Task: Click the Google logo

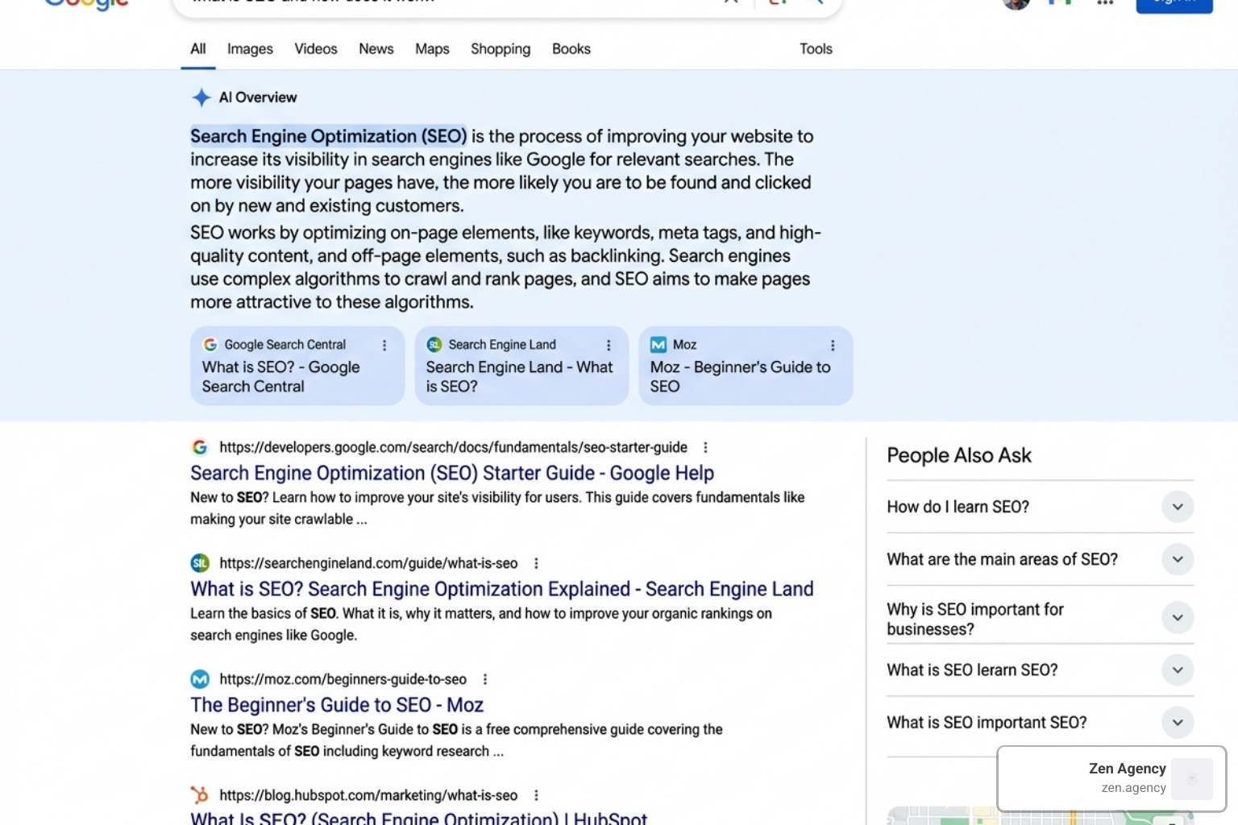Action: [87, 4]
